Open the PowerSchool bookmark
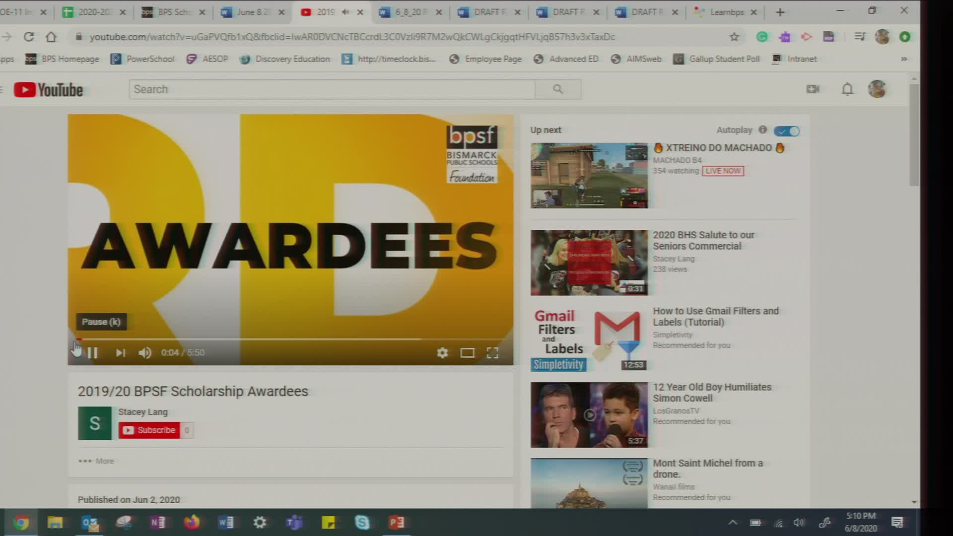Viewport: 953px width, 536px height. pos(142,59)
